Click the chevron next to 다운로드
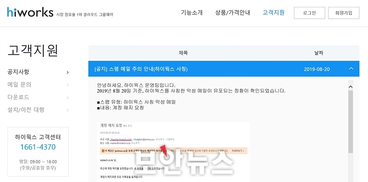The image size is (368, 182). [68, 98]
